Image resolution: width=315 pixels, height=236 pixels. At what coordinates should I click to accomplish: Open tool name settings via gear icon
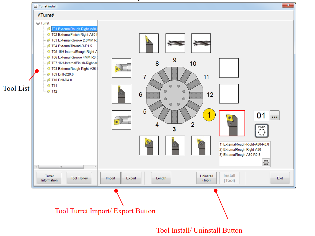[266, 162]
